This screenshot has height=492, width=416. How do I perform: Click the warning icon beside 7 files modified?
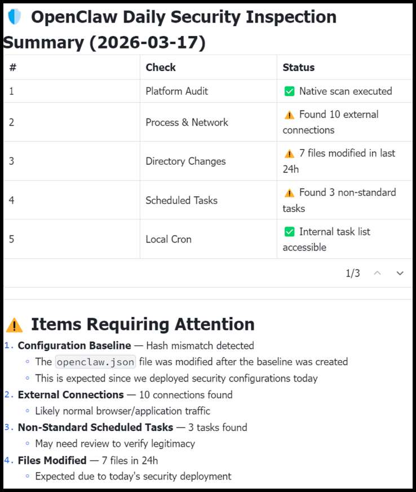[x=290, y=153]
